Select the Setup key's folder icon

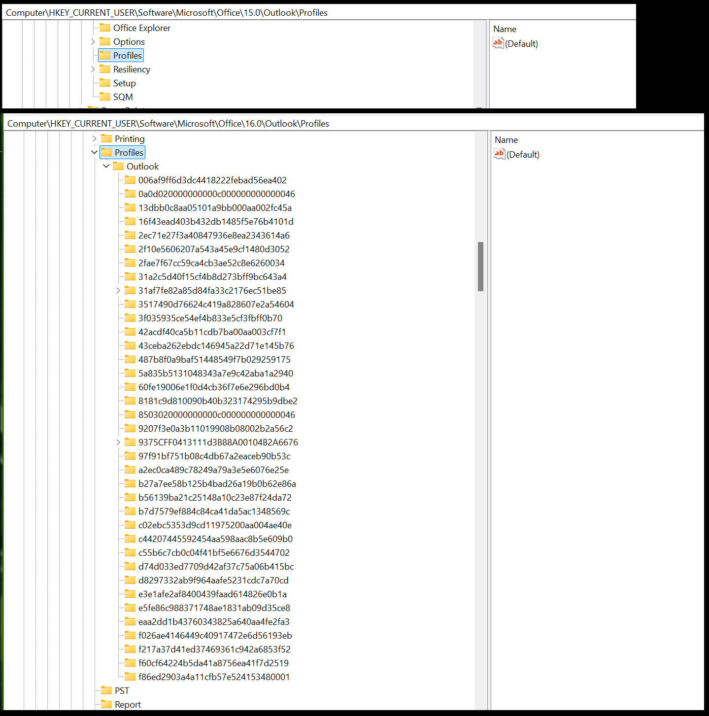[105, 83]
